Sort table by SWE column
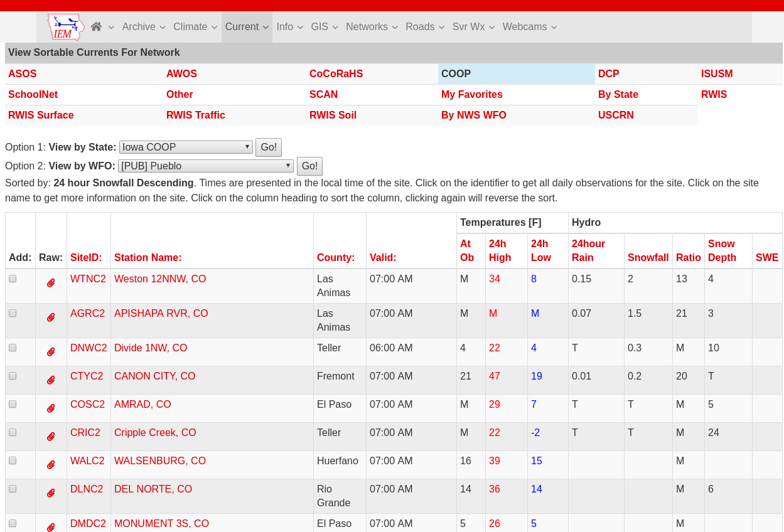The image size is (784, 532). pyautogui.click(x=767, y=257)
